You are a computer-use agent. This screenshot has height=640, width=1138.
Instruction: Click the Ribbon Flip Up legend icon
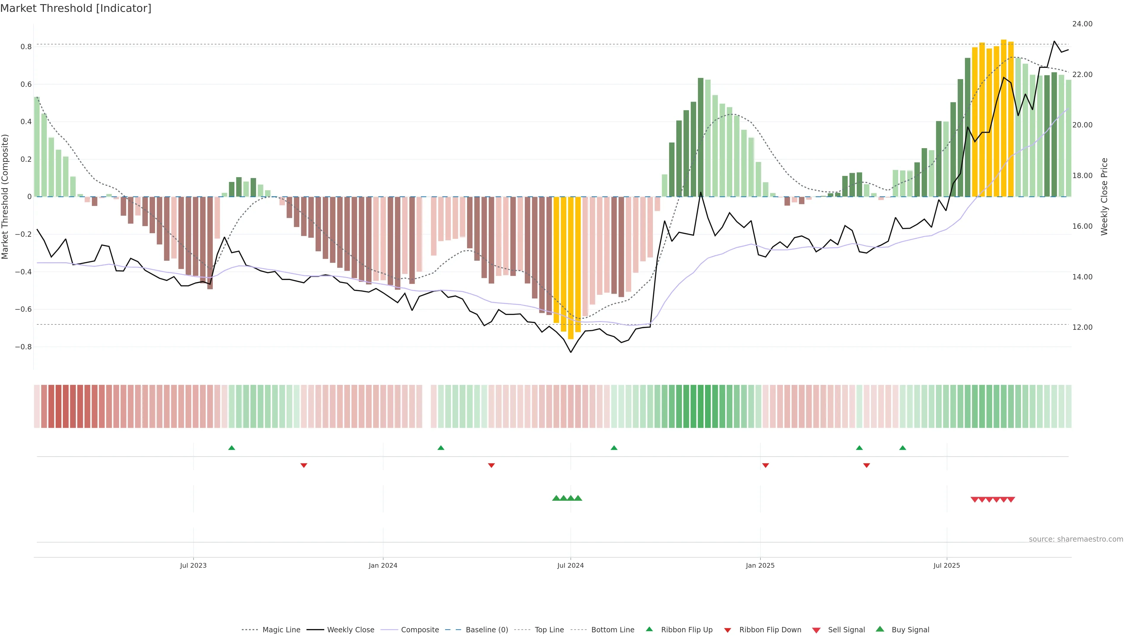[649, 629]
